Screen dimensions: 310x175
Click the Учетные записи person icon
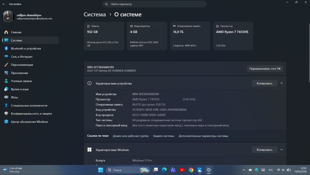coord(6,81)
